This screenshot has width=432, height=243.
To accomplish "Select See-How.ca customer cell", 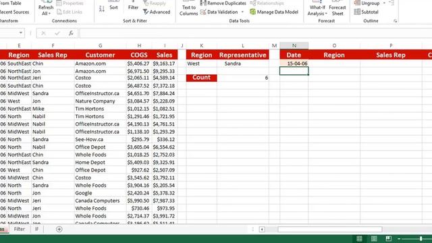I will [x=101, y=140].
